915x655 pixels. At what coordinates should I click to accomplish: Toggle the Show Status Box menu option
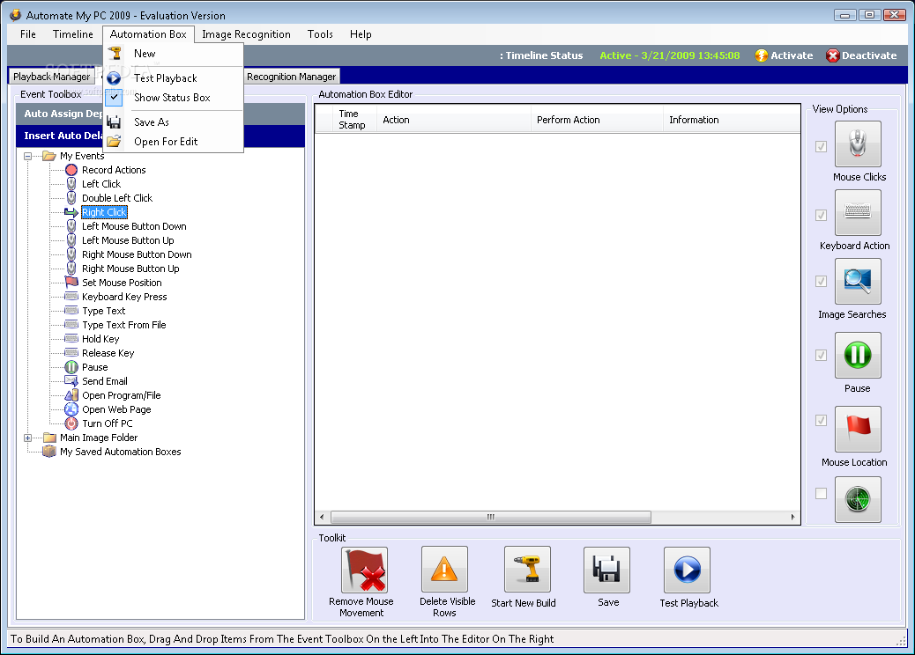pyautogui.click(x=174, y=98)
